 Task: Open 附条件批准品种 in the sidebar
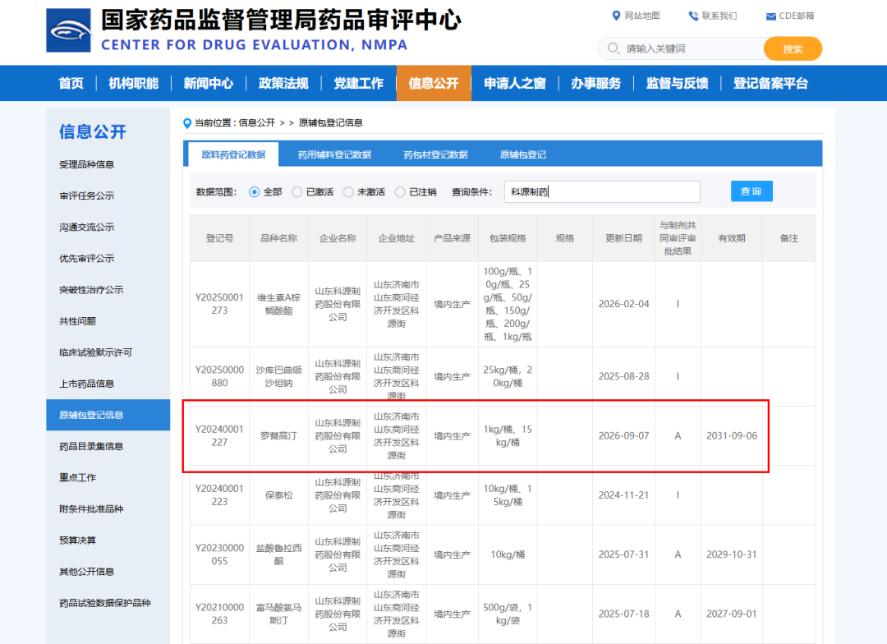[x=91, y=509]
